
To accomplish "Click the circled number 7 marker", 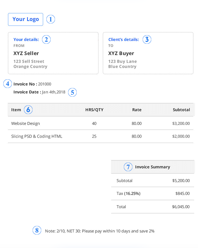I will (x=128, y=167).
